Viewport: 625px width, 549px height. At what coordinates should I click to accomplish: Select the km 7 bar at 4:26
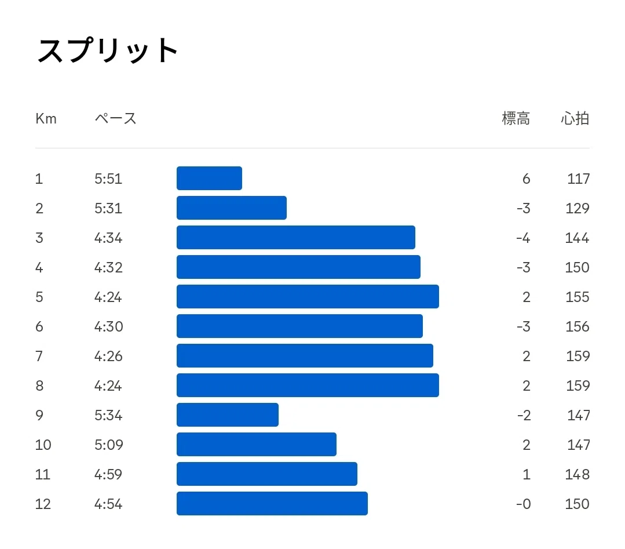305,355
